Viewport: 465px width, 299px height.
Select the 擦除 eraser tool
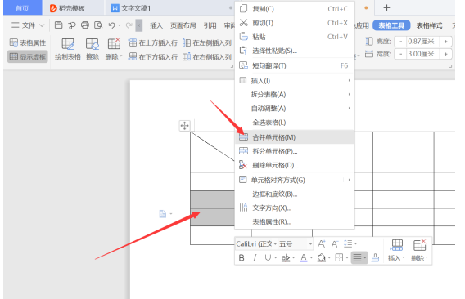(x=93, y=49)
